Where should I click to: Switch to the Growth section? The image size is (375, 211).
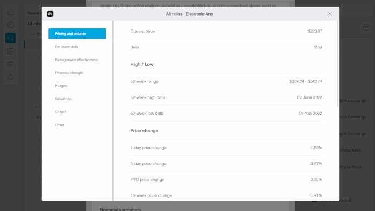[61, 112]
